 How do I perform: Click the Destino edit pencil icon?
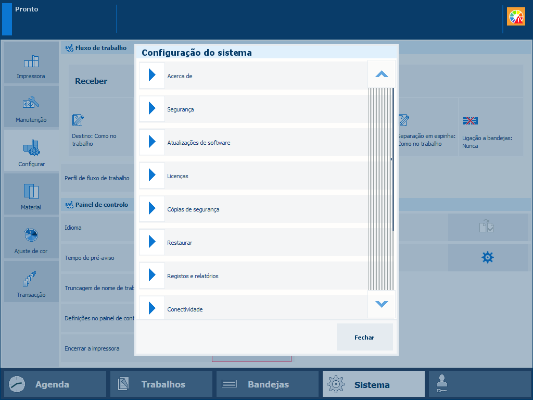coord(78,120)
